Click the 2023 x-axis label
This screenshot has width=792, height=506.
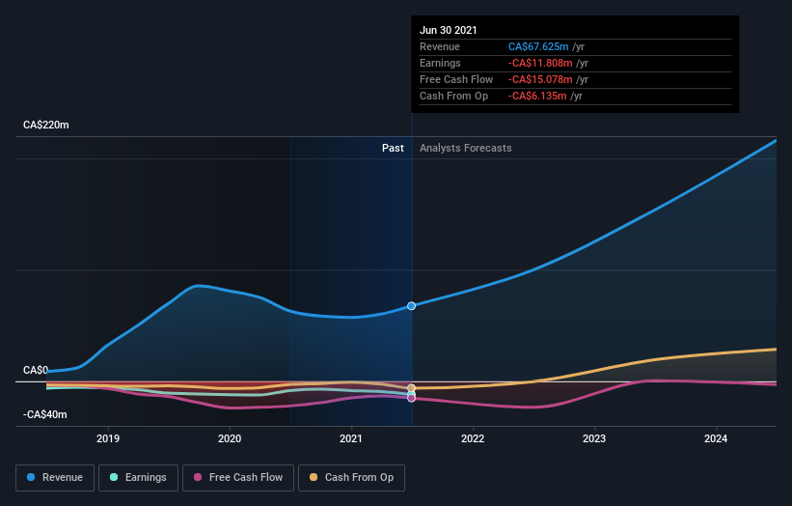coord(594,438)
